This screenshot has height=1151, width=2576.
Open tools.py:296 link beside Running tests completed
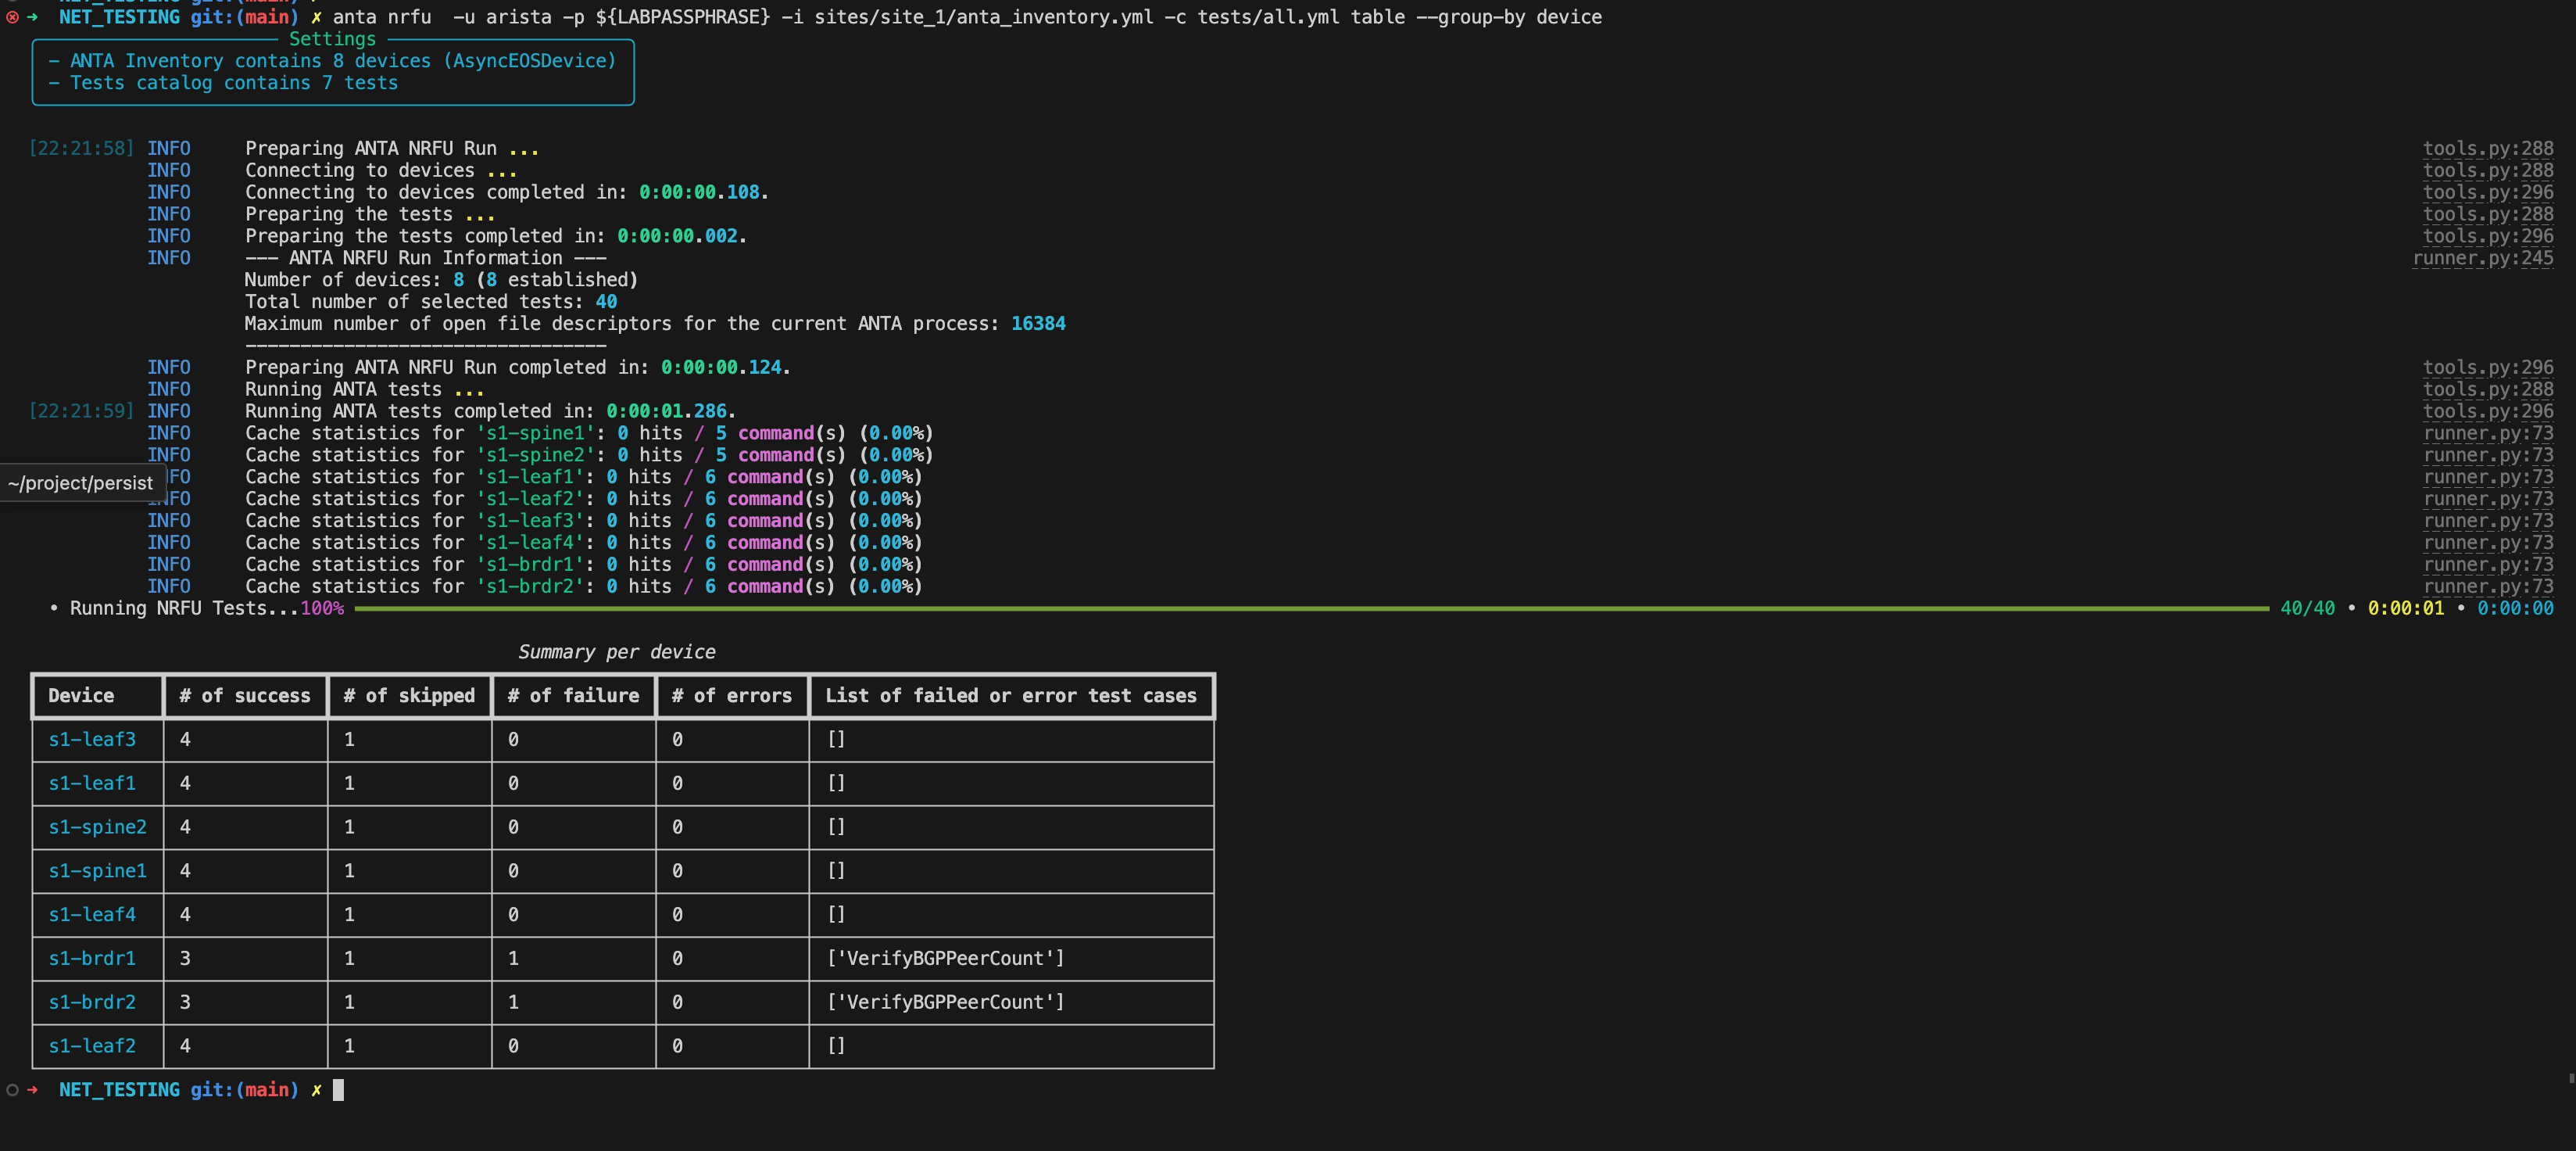pos(2487,411)
